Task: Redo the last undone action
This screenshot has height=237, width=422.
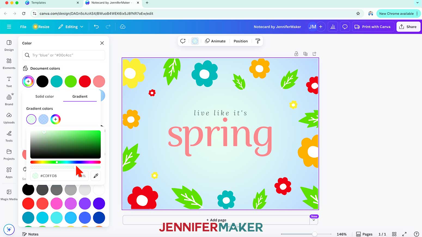Action: coord(108,27)
